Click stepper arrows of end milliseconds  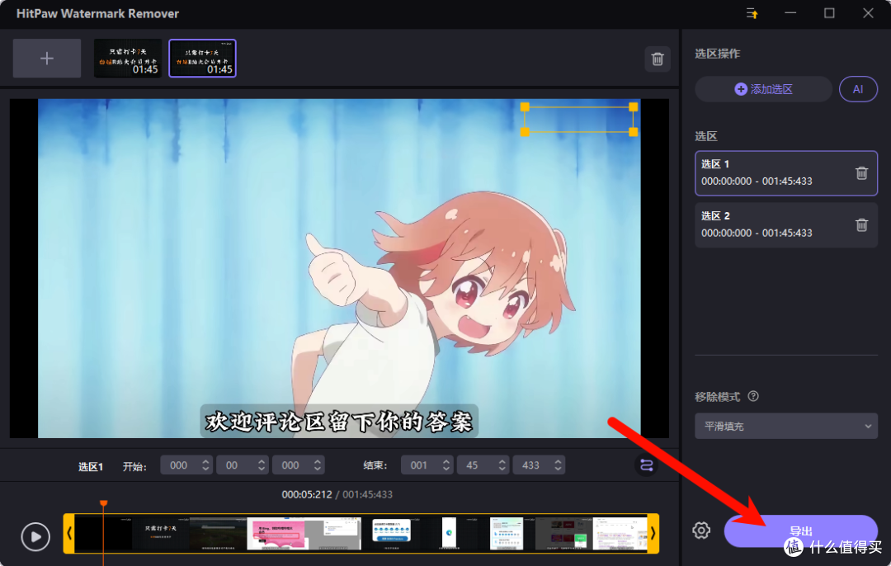558,465
